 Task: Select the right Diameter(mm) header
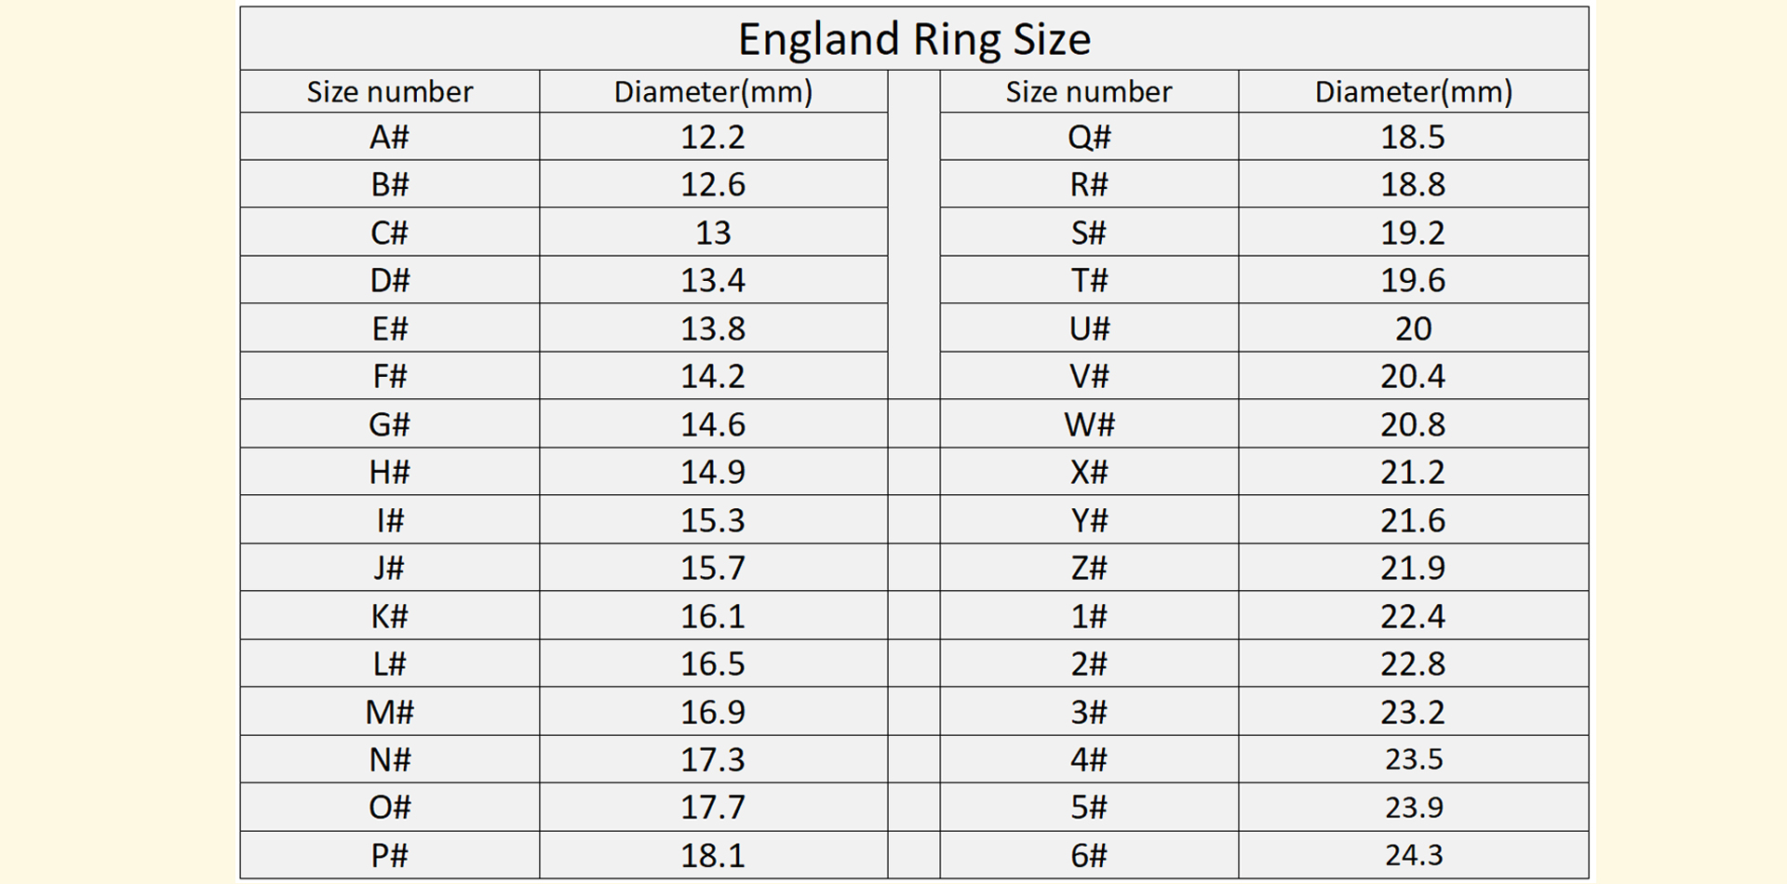coord(1413,92)
